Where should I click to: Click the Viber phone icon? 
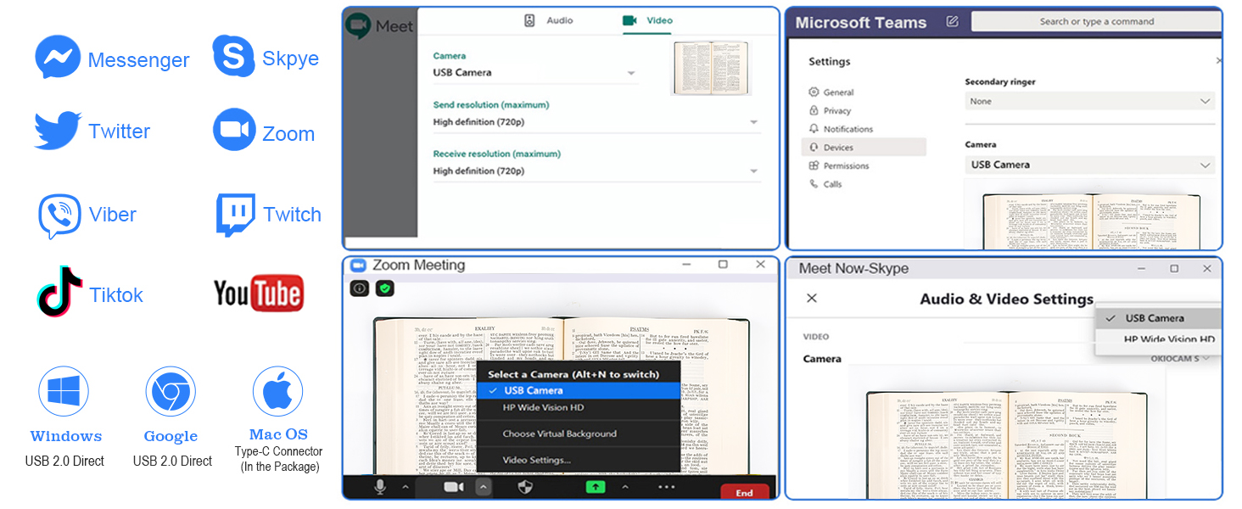(59, 215)
